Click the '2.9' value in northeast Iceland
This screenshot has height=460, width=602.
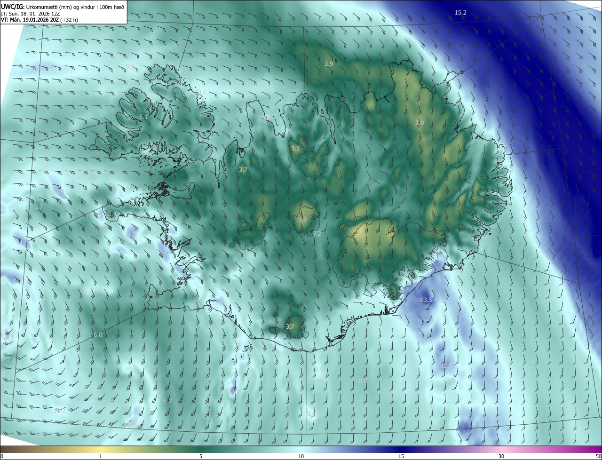tap(420, 123)
